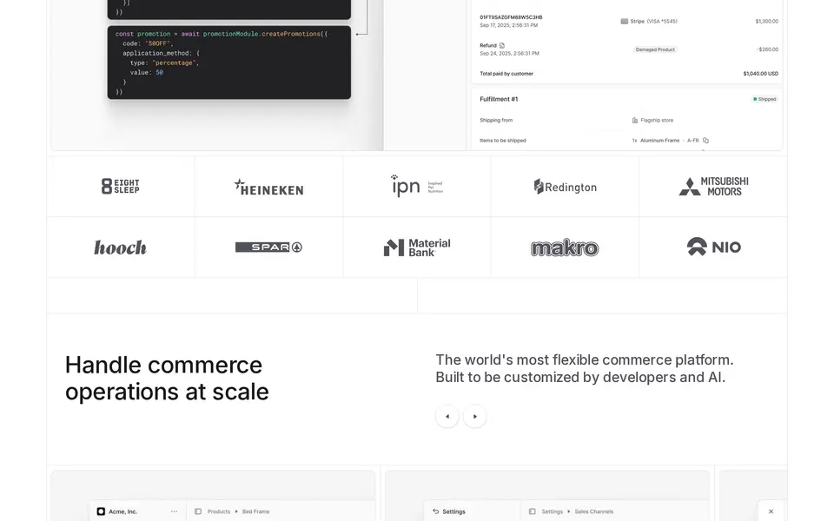The image size is (834, 521).
Task: Copy the A-FR item code
Action: pyautogui.click(x=705, y=141)
